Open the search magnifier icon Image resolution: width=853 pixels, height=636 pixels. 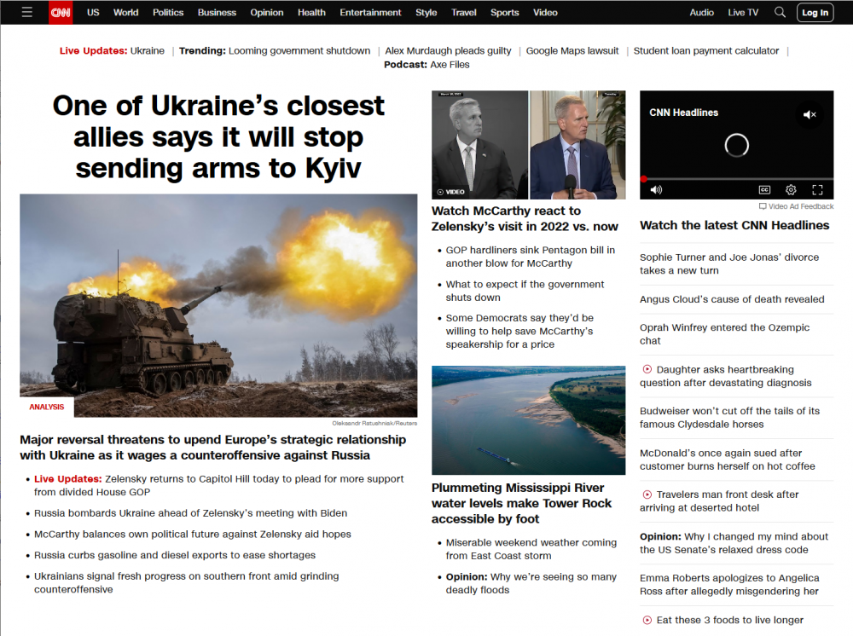coord(780,12)
